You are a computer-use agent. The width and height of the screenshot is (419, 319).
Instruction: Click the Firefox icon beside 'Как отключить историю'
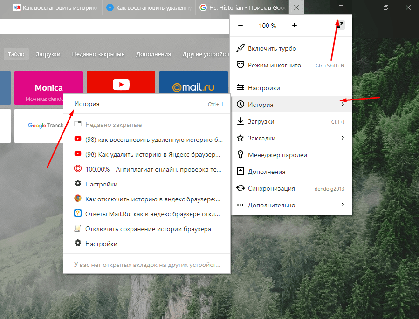(78, 198)
